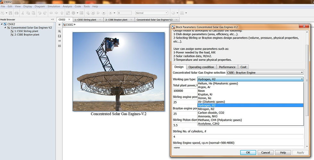Print the model using the printer icon

click(x=17, y=13)
